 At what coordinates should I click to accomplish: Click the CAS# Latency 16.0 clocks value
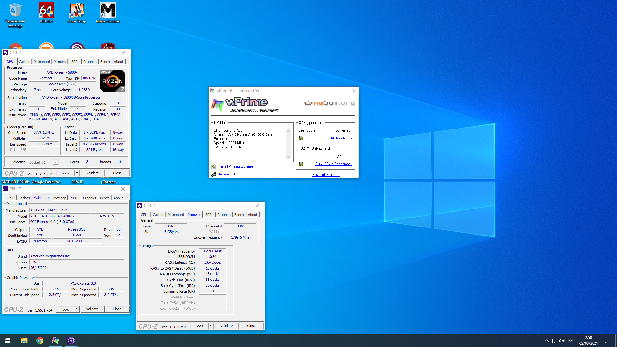[212, 262]
